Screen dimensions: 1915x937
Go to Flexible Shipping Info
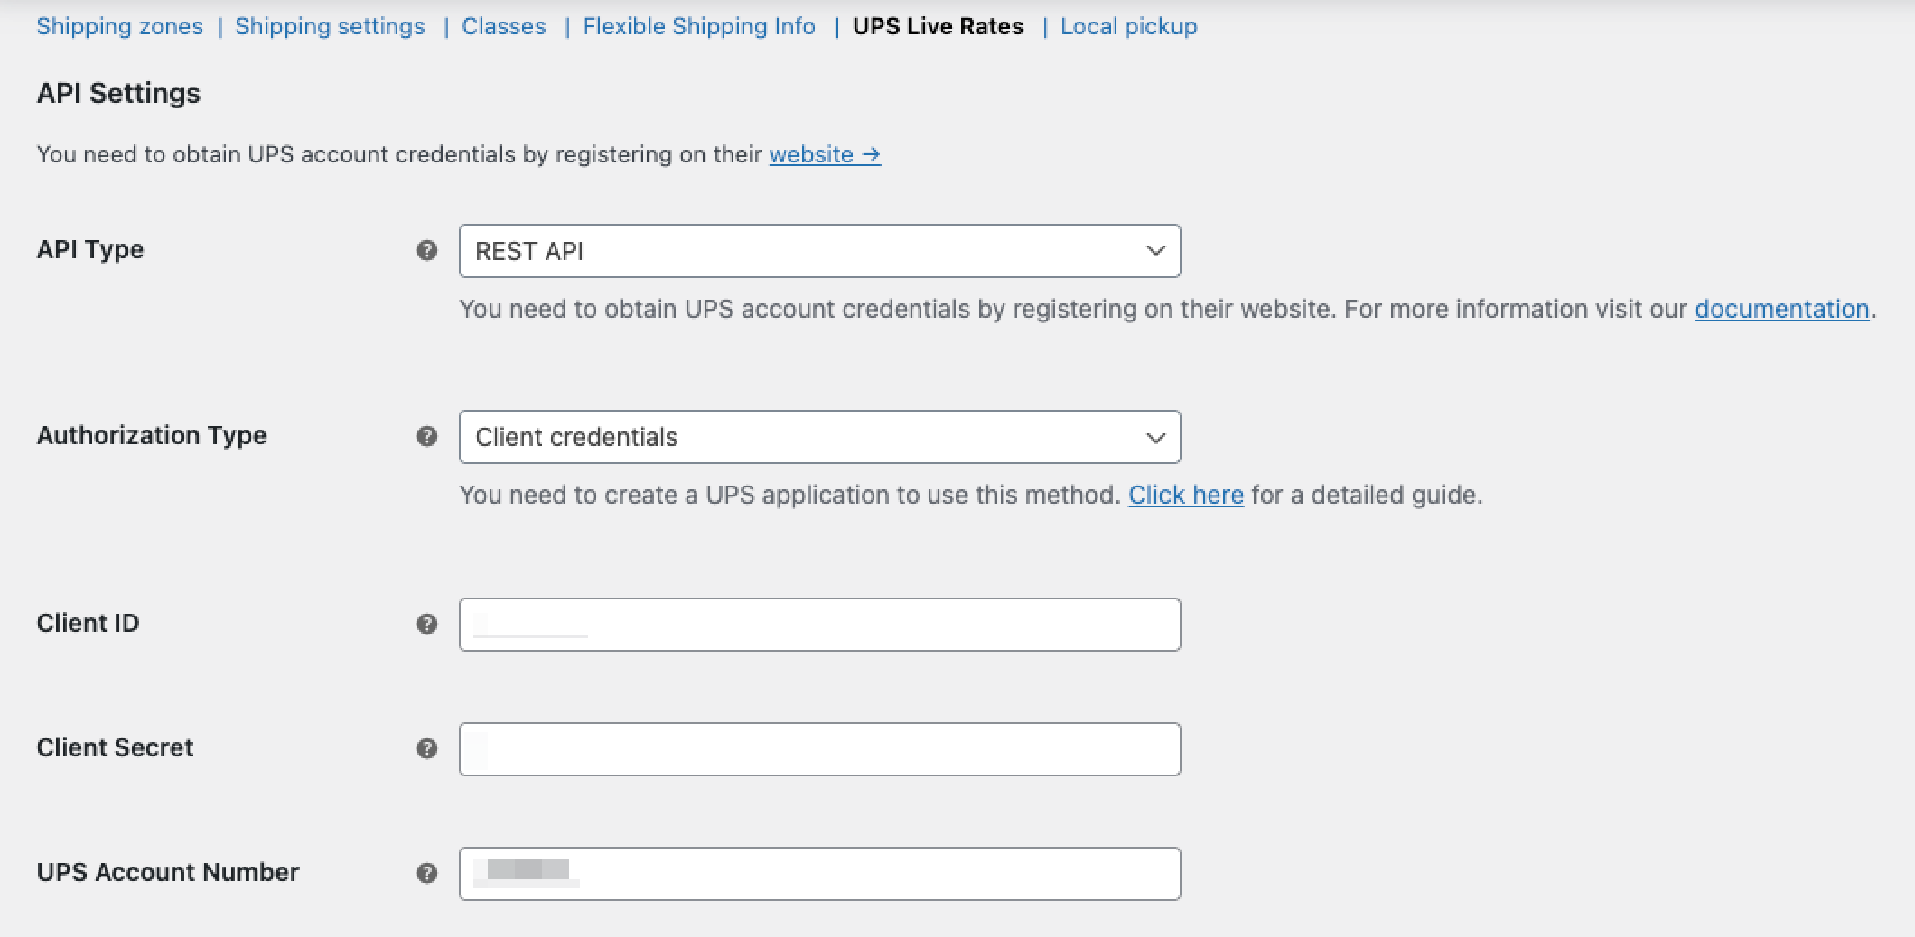[699, 26]
